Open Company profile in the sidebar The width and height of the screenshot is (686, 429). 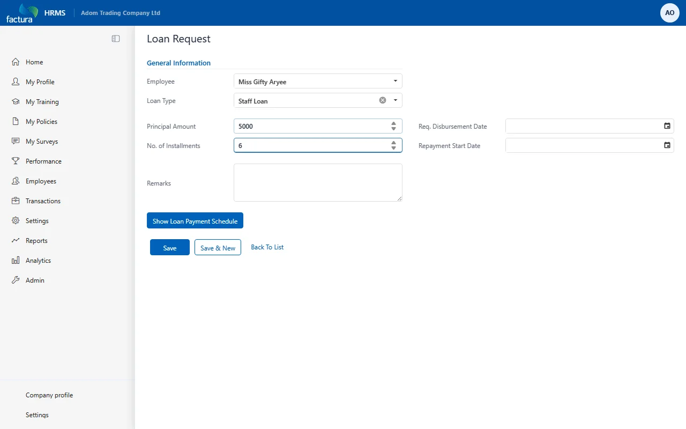point(49,395)
